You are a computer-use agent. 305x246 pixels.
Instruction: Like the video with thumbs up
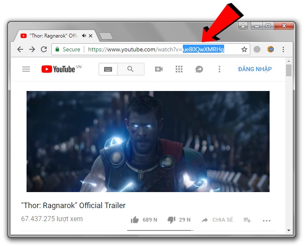[x=135, y=219]
